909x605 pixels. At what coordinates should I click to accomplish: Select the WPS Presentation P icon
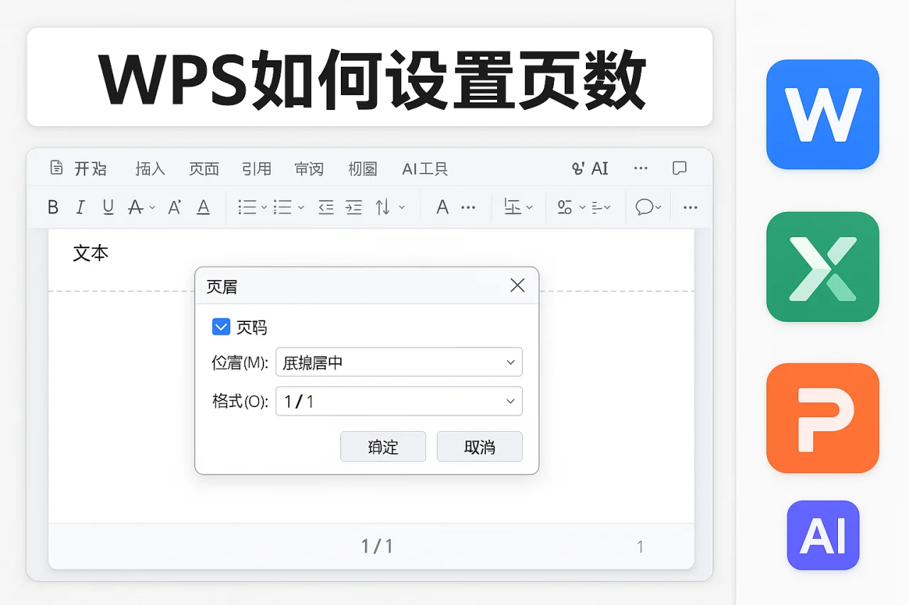(822, 418)
